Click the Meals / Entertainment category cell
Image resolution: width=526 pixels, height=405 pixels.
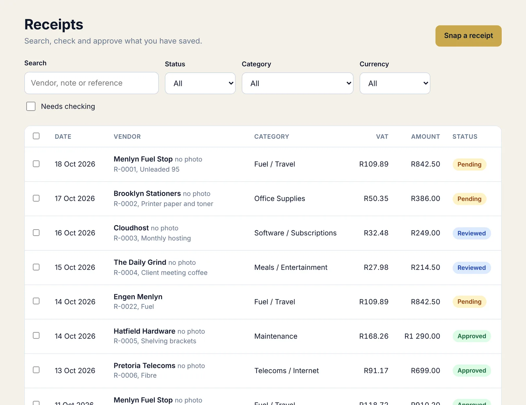click(x=291, y=267)
